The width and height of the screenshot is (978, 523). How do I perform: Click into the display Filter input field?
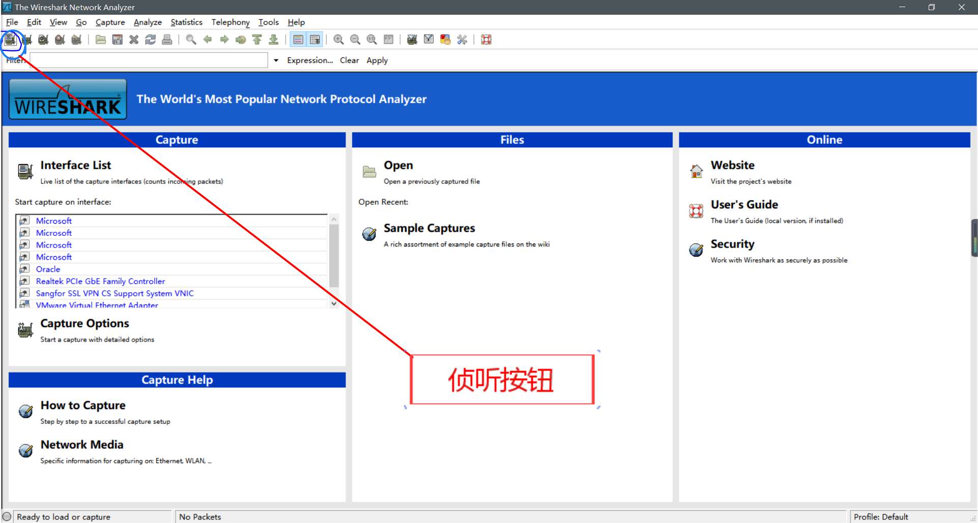click(x=149, y=60)
